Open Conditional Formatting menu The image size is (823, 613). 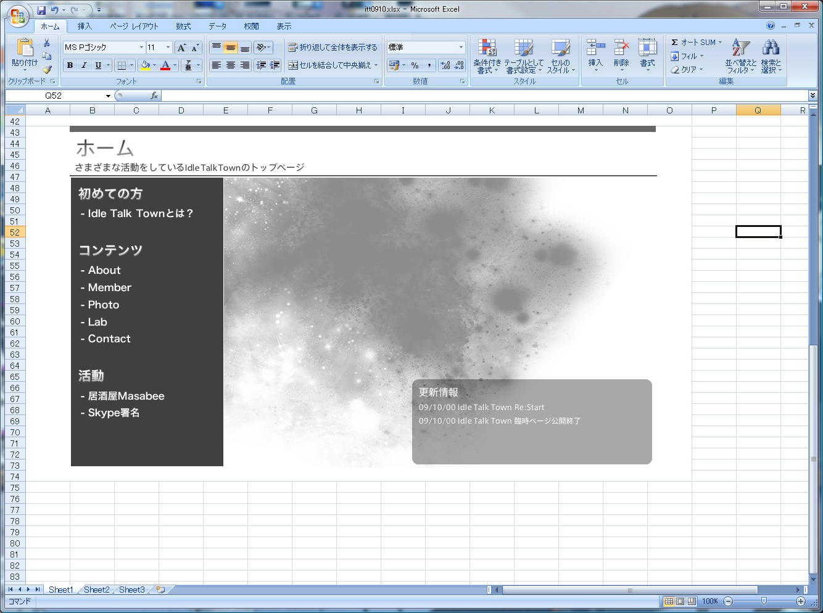click(x=487, y=57)
